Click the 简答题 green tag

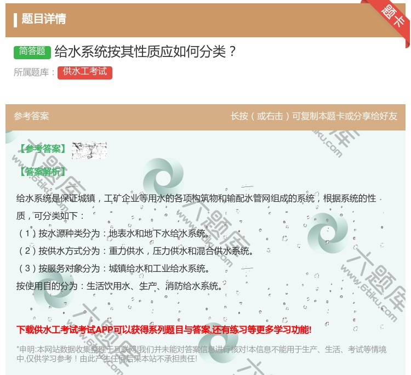click(32, 52)
